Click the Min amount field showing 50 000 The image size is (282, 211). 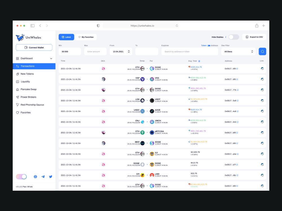coord(70,51)
